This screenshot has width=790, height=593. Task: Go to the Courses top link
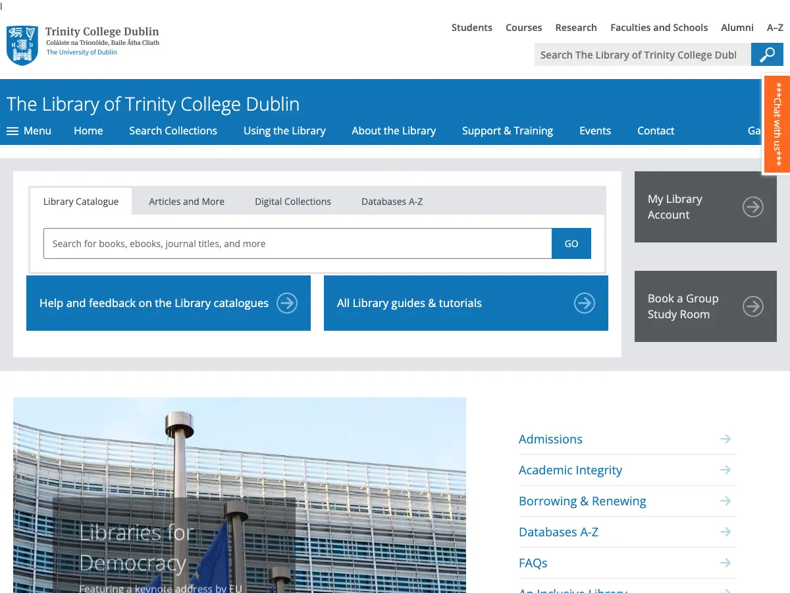coord(524,28)
